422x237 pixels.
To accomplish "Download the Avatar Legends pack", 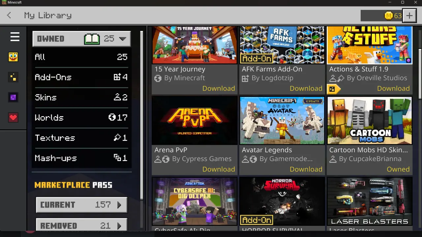I will (306, 169).
